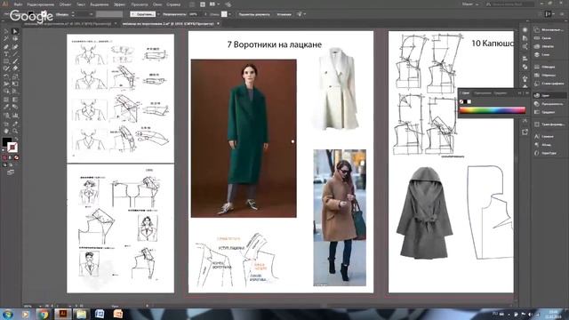Open the Объект menu

click(x=65, y=4)
